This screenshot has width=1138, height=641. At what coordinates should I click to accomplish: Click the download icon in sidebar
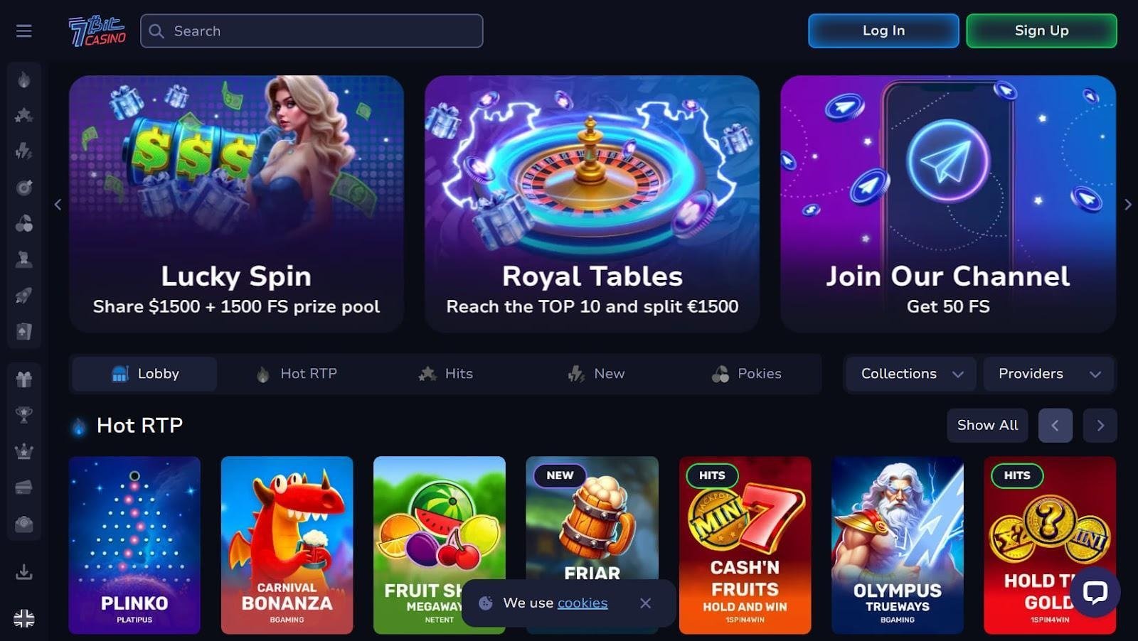tap(24, 571)
